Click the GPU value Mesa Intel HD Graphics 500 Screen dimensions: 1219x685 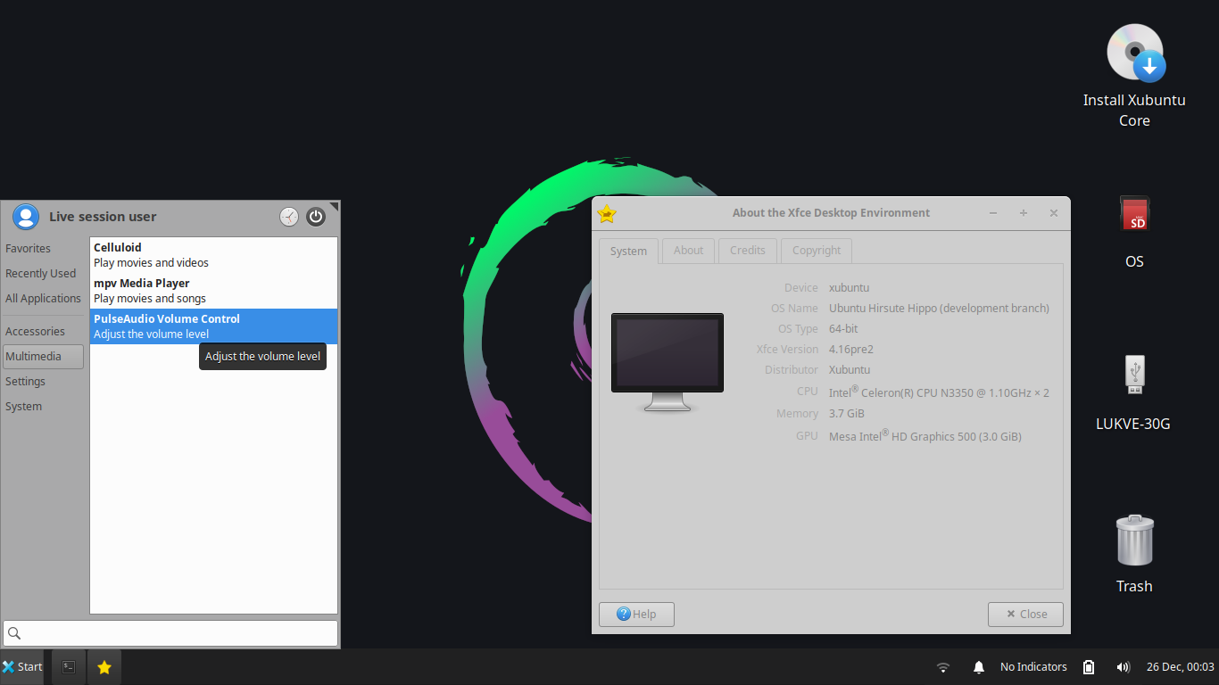[x=925, y=436]
